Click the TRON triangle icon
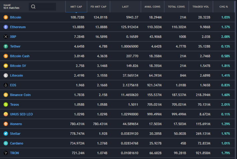237x159 pixels. 6,153
